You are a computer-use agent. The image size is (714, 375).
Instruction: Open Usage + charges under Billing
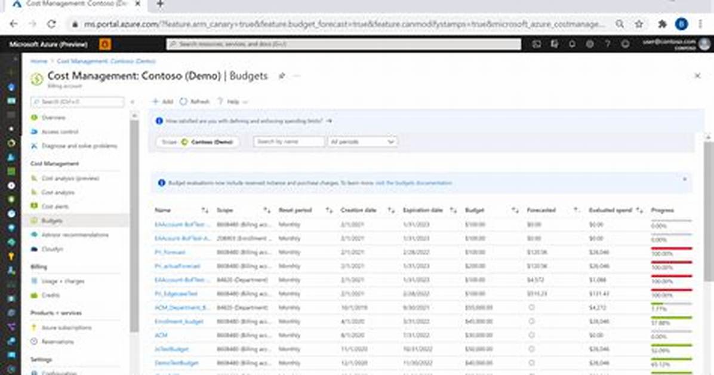pyautogui.click(x=63, y=281)
